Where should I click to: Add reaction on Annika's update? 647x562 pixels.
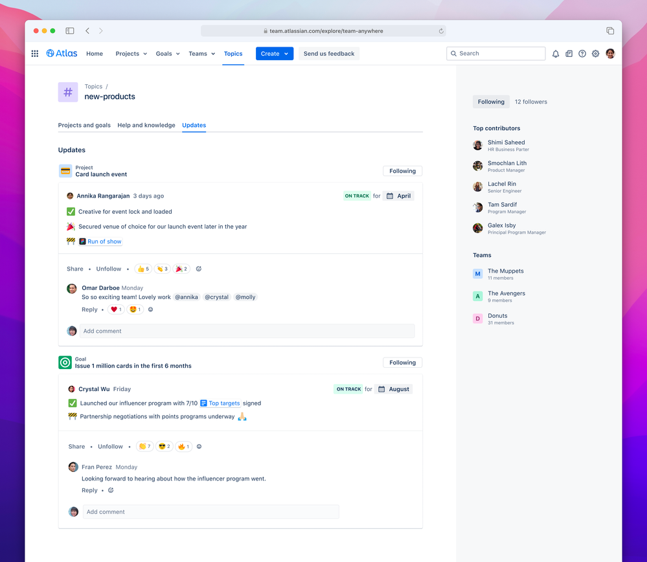pos(198,269)
